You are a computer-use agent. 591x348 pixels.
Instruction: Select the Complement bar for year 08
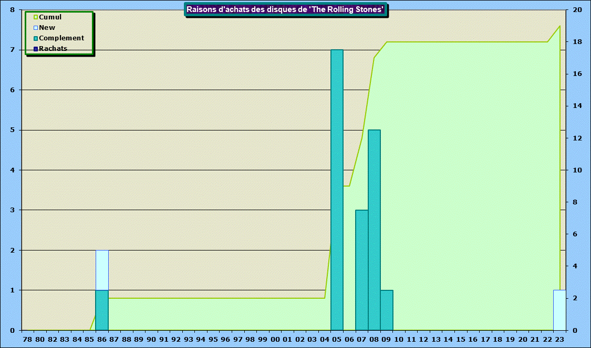(x=374, y=230)
